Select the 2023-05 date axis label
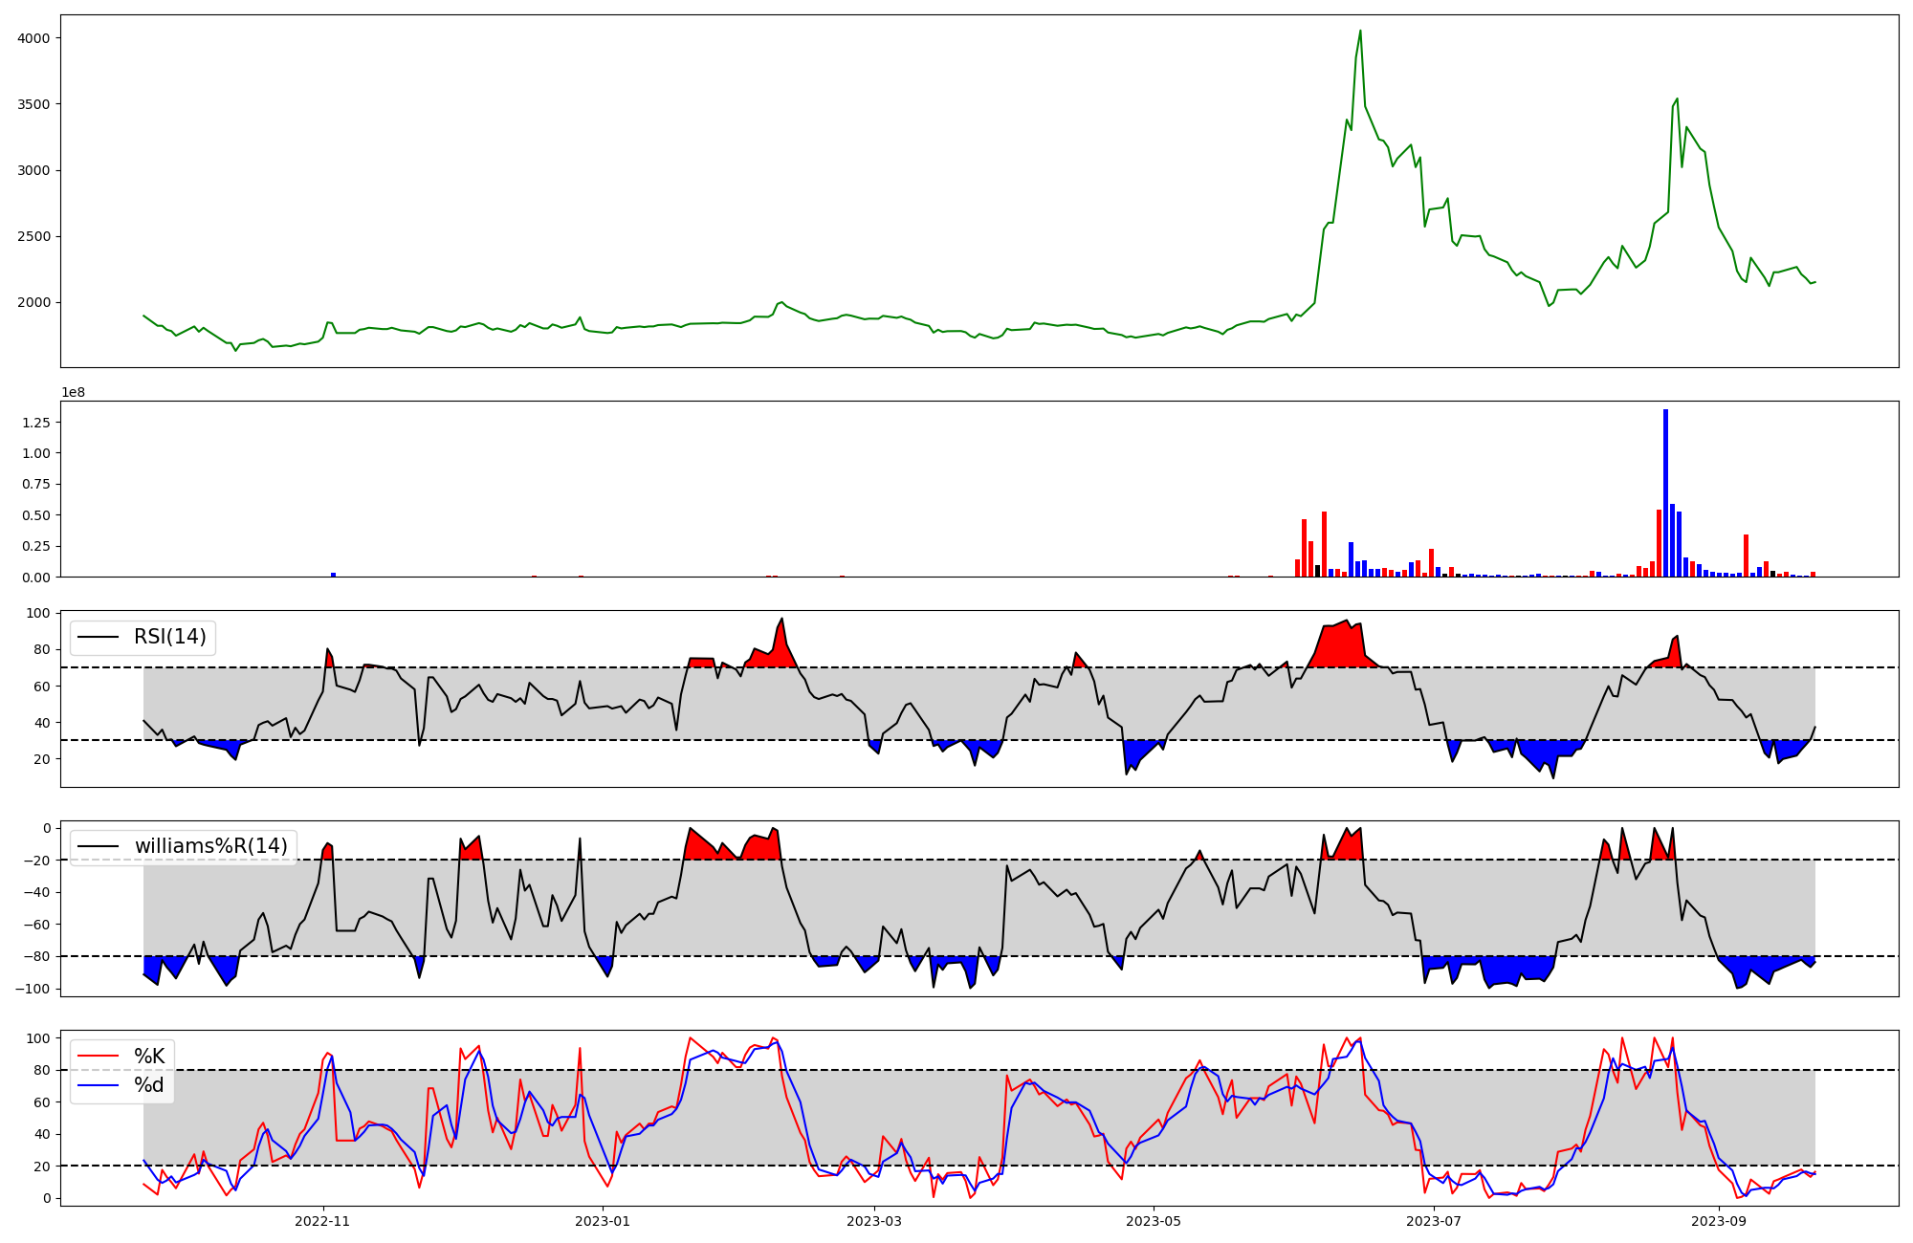 [x=1154, y=1221]
